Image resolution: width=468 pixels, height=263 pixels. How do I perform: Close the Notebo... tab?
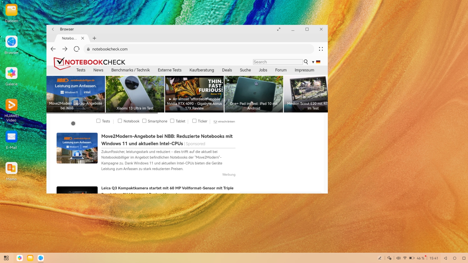tap(83, 38)
